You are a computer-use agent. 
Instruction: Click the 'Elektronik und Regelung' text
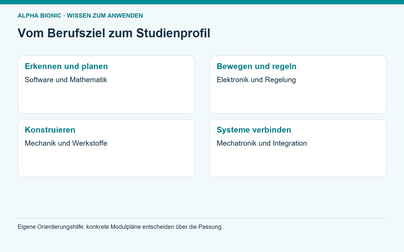click(256, 80)
